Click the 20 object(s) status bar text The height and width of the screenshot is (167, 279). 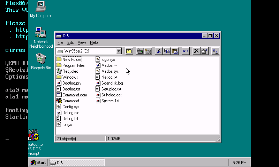[66, 139]
